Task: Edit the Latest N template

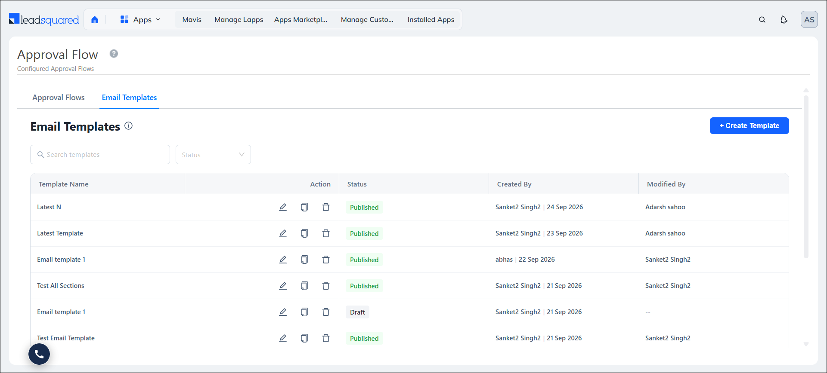Action: point(283,207)
